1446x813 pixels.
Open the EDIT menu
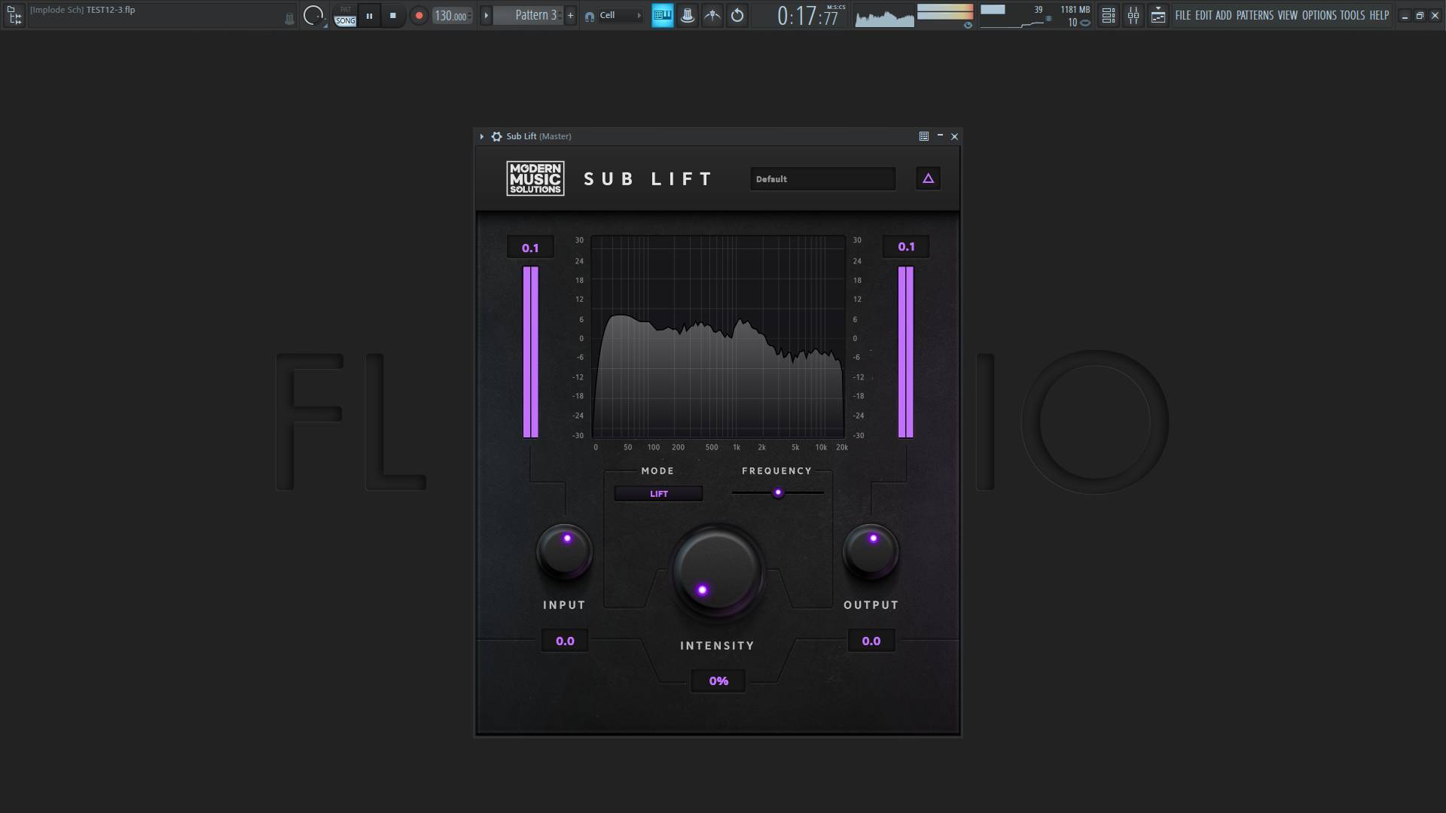(x=1203, y=15)
